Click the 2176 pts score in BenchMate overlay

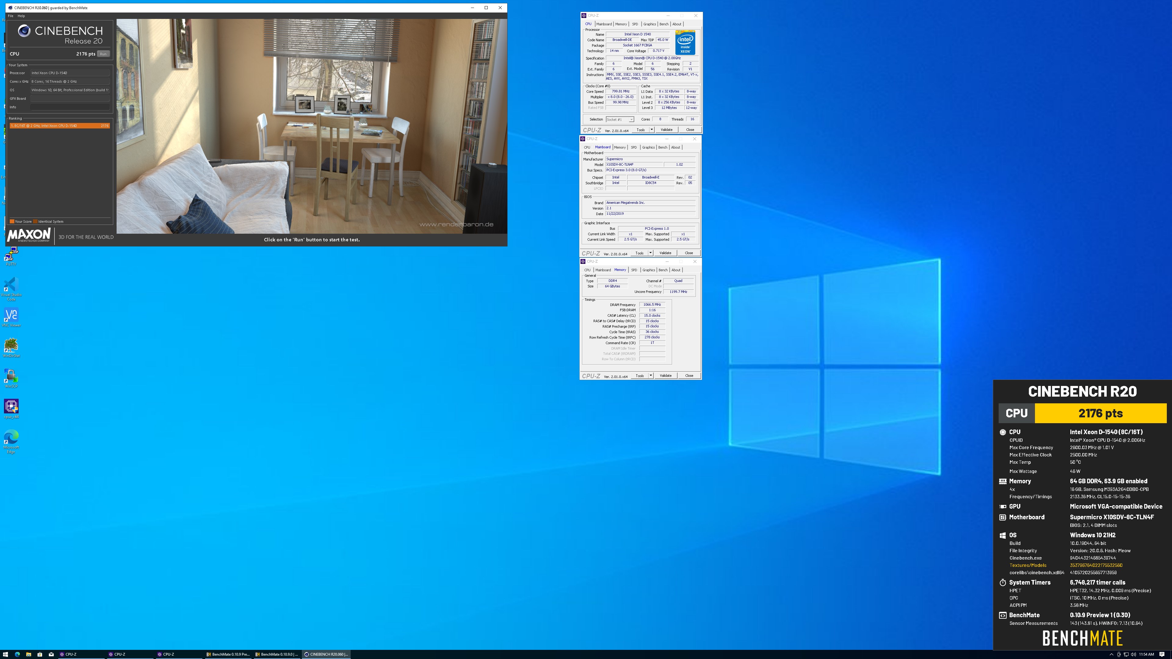pyautogui.click(x=1101, y=413)
